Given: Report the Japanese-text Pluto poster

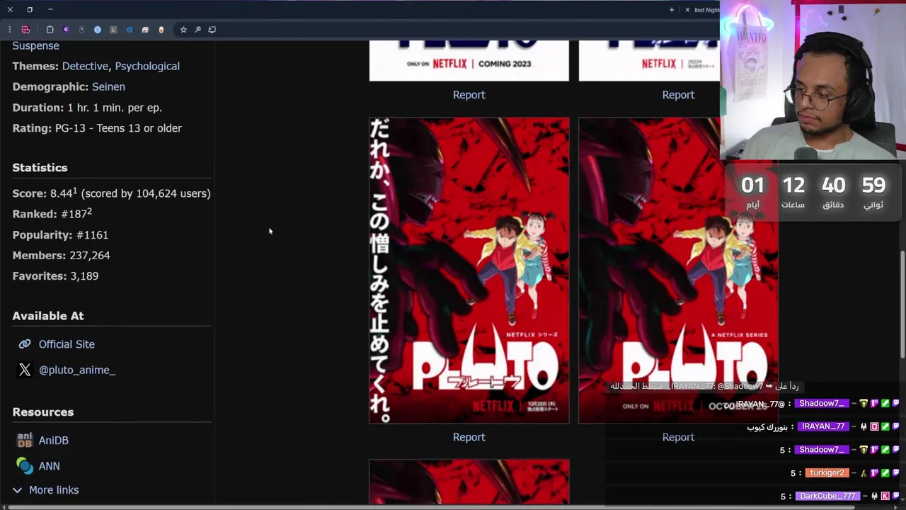Looking at the screenshot, I should (469, 437).
